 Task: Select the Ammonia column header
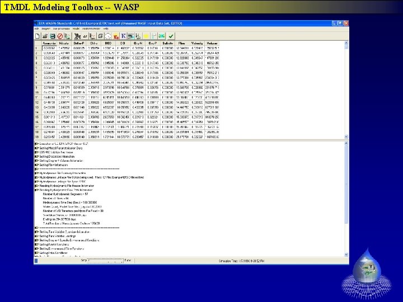(49, 43)
